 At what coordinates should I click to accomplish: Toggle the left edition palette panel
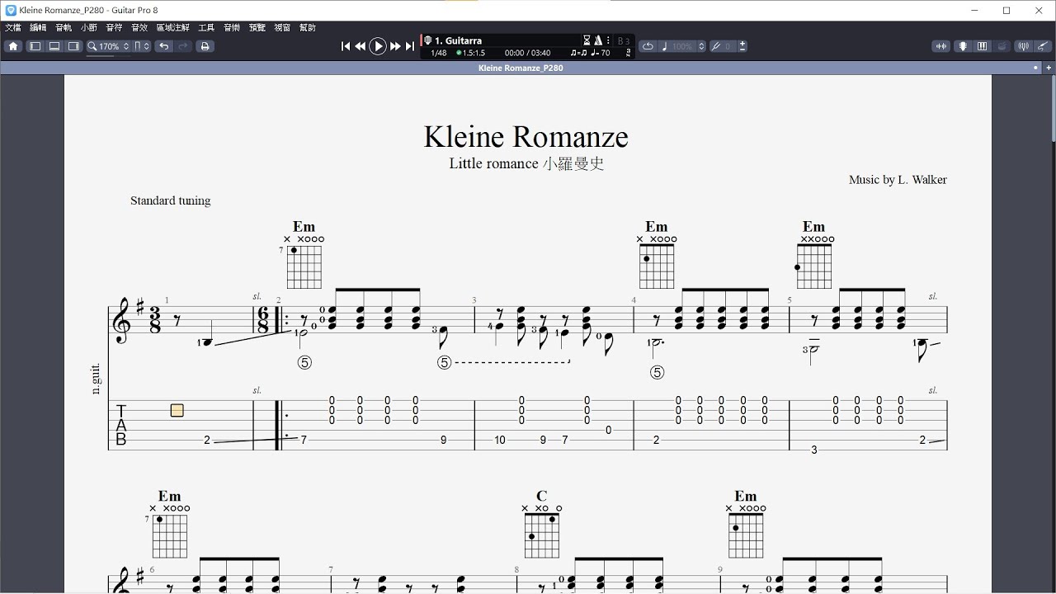(35, 46)
